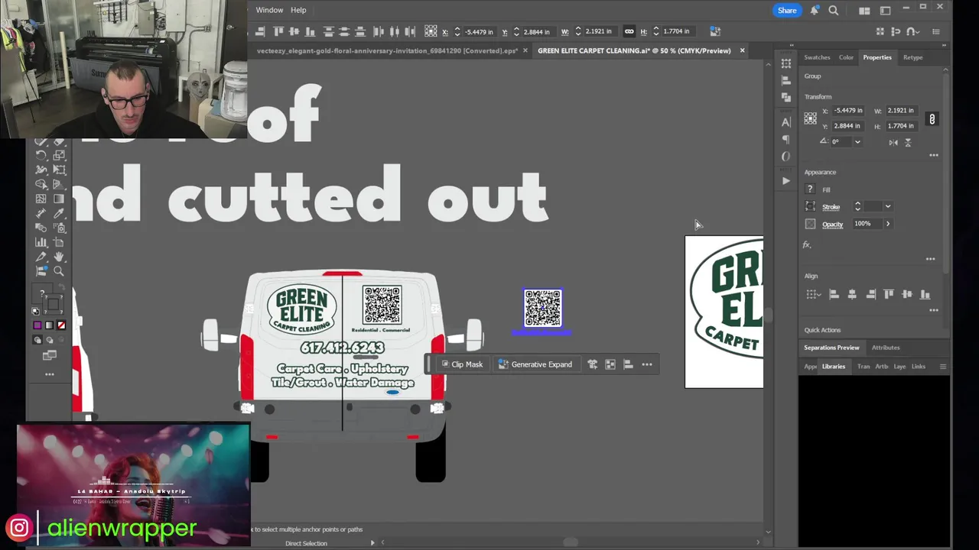
Task: Flip vertically in Transform section
Action: [x=908, y=142]
